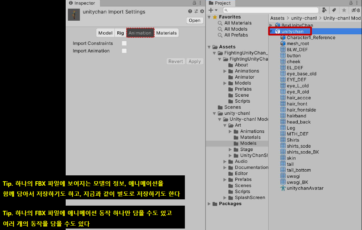This screenshot has width=362, height=230.
Task: Collapse the Art folder
Action: tap(225, 126)
